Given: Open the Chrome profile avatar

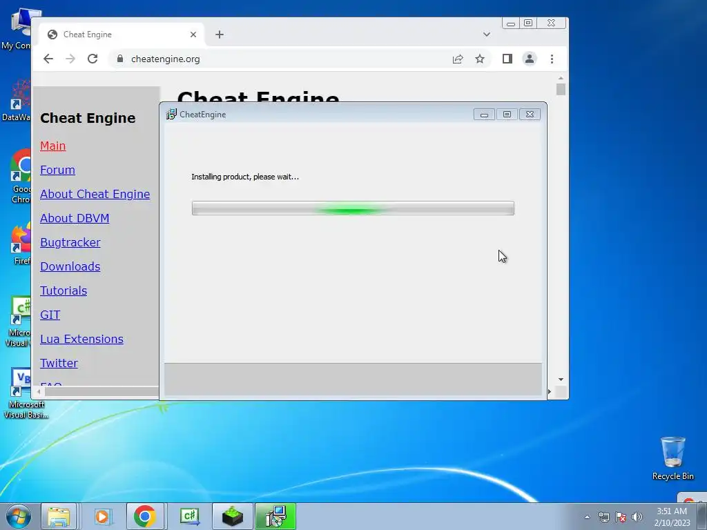Looking at the screenshot, I should coord(530,59).
